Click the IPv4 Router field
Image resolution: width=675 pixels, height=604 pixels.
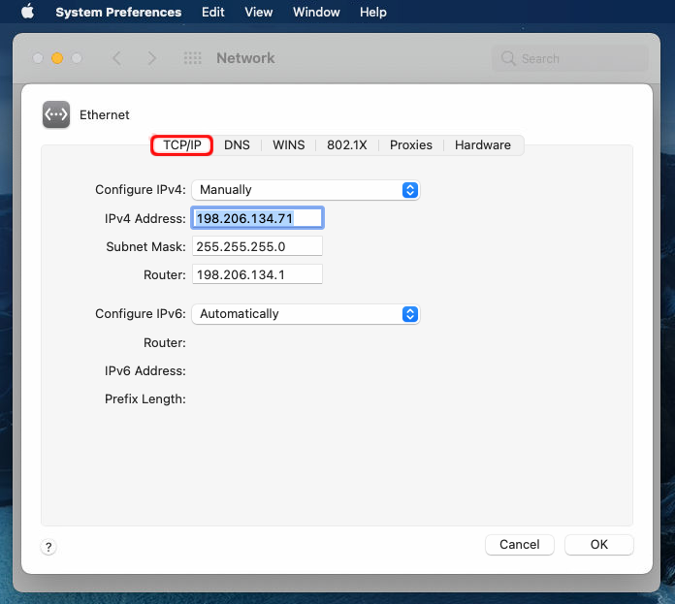(257, 274)
